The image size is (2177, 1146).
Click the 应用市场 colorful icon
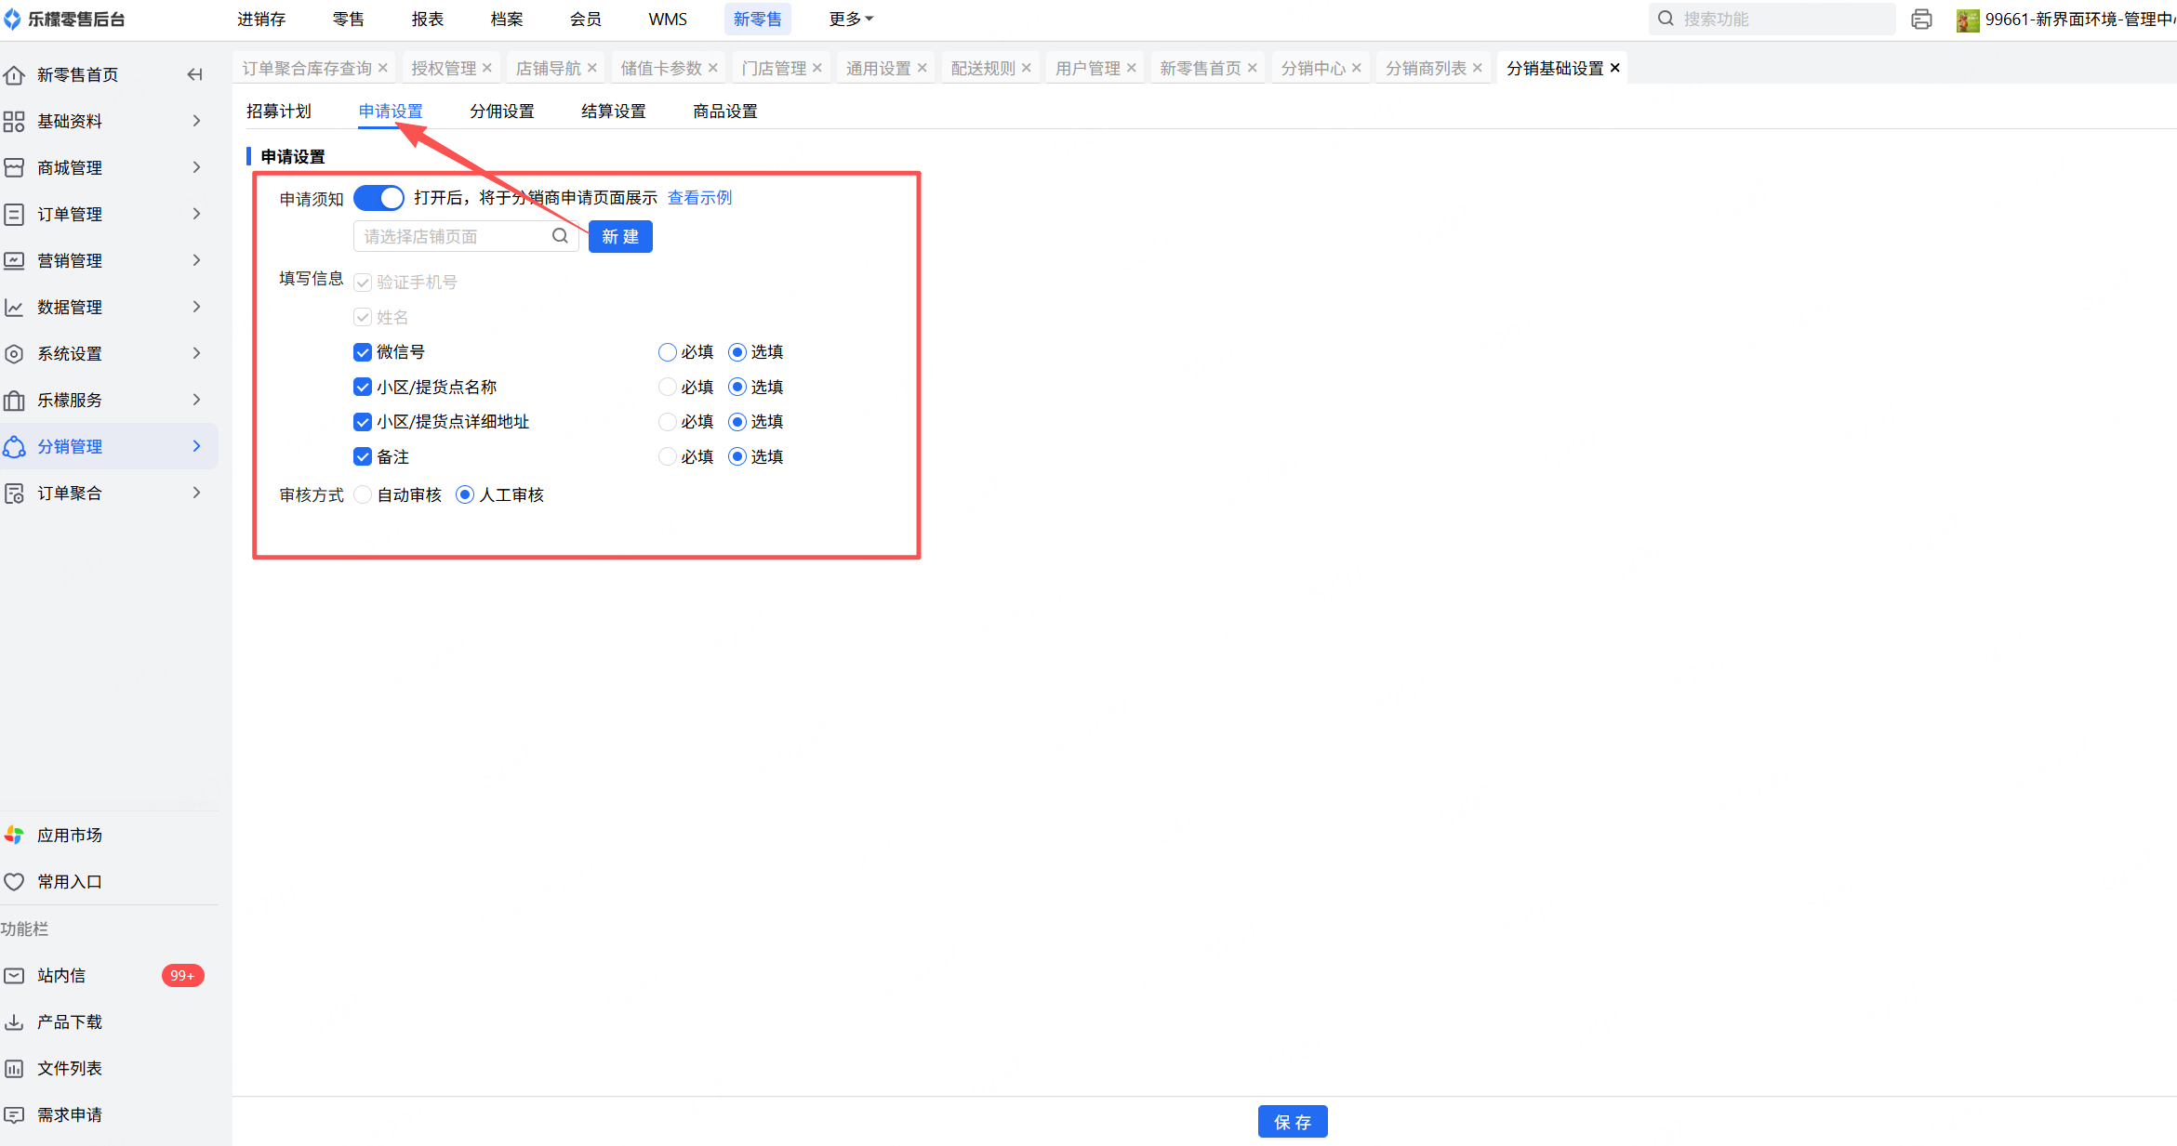pyautogui.click(x=14, y=835)
